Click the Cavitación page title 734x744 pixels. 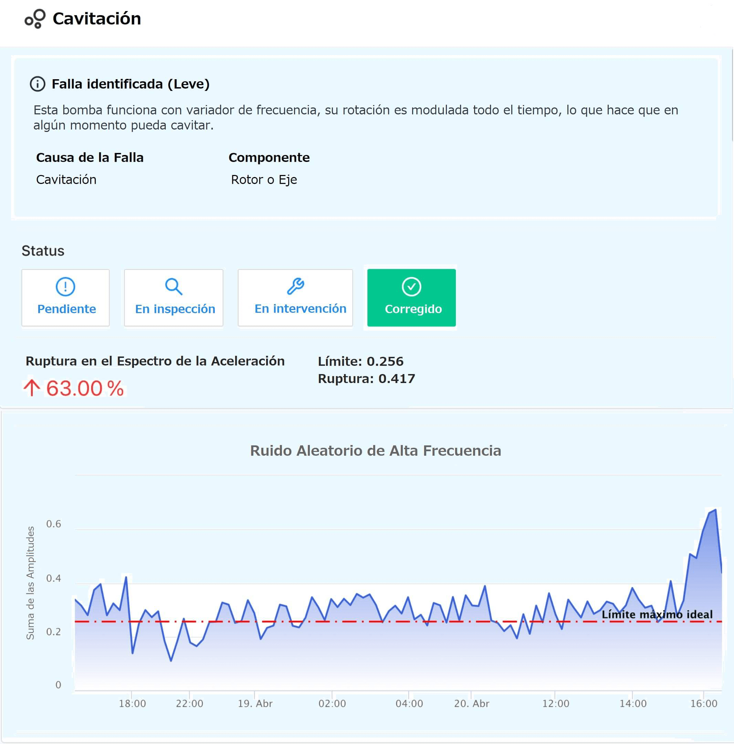click(x=97, y=19)
